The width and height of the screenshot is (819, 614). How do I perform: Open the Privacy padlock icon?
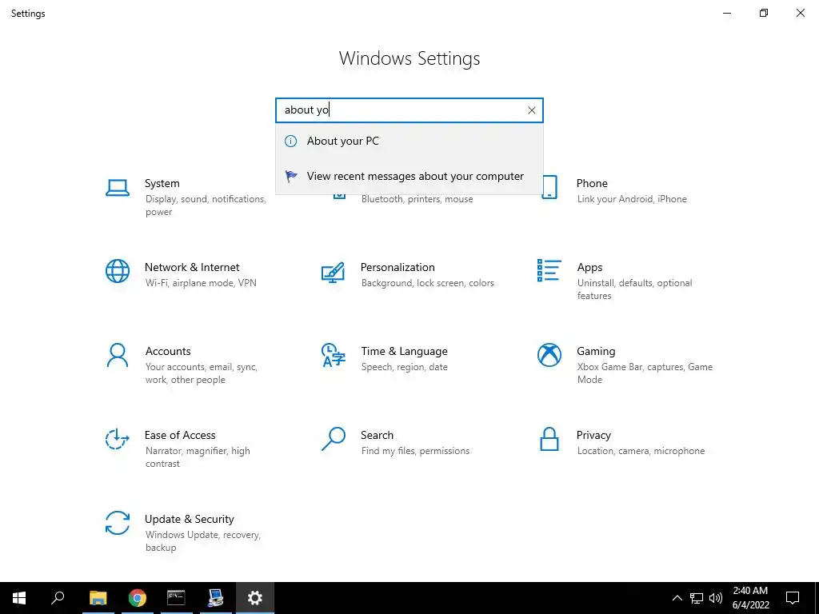(x=549, y=439)
